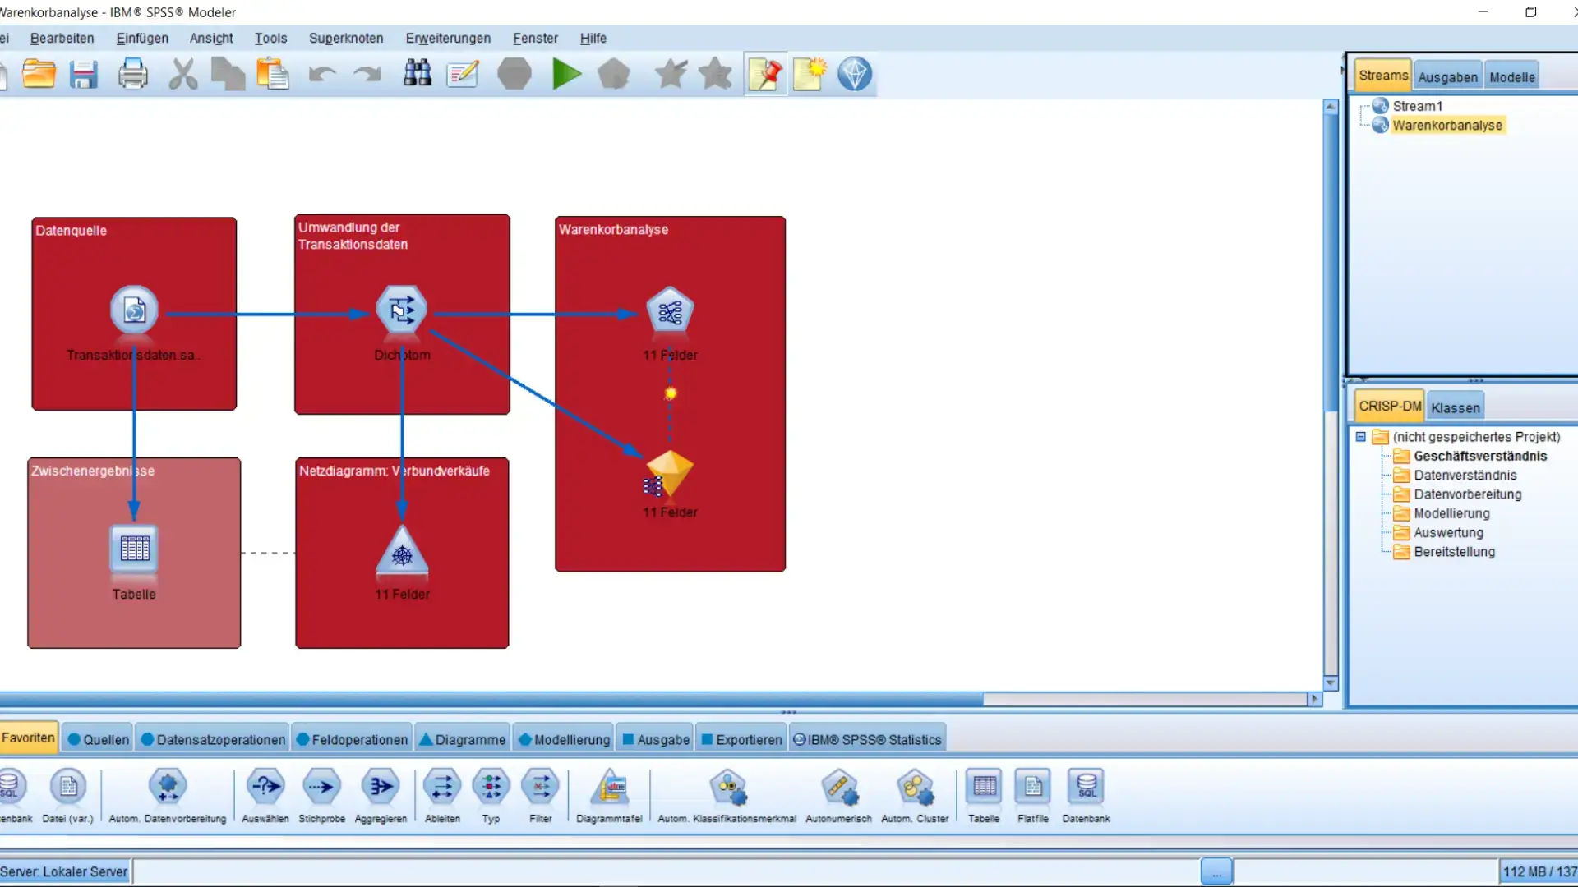The height and width of the screenshot is (887, 1578).
Task: Open a stream with the folder icon
Action: point(39,74)
